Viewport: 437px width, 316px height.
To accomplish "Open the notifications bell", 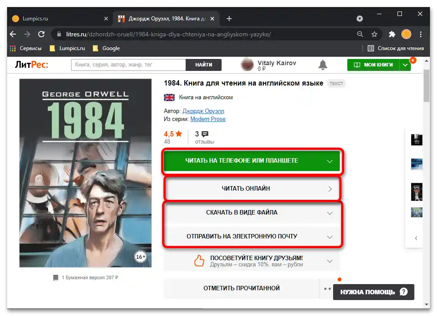I will (323, 65).
